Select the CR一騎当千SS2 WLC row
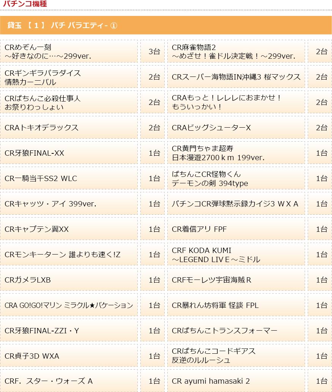Viewport: 332px width, 392px height. point(69,178)
